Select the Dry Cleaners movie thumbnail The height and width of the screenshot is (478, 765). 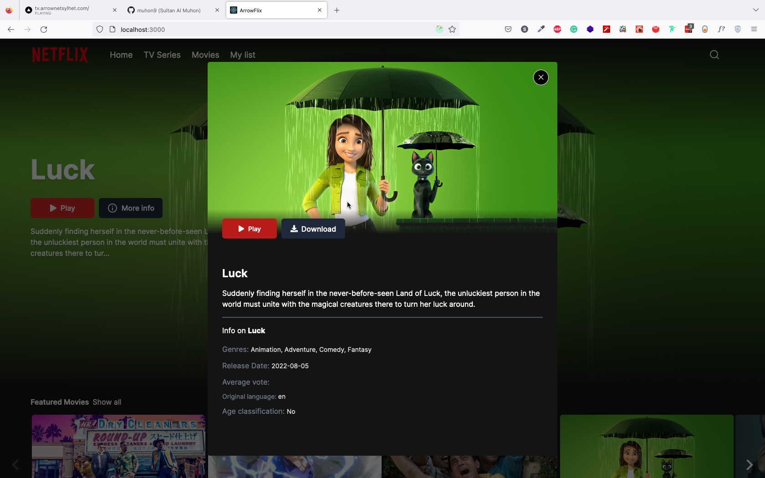point(118,446)
